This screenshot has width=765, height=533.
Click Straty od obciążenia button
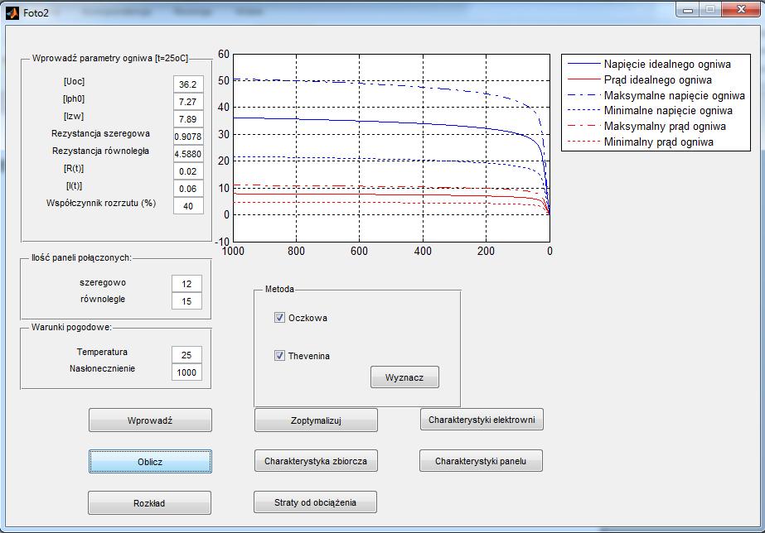(x=315, y=502)
